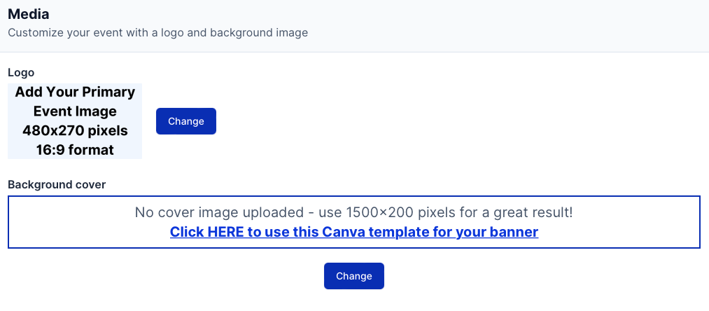The height and width of the screenshot is (311, 709).
Task: Click "Add Your Primary" line in logo
Action: pyautogui.click(x=75, y=92)
